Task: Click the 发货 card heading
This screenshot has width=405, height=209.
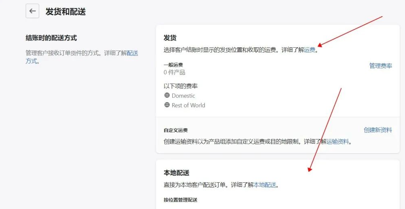Action: pos(170,38)
